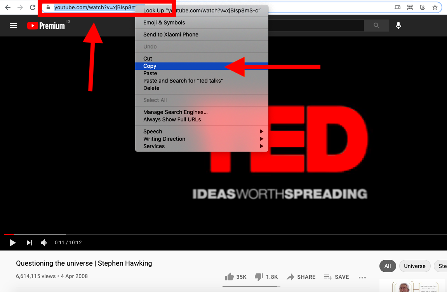
Task: Mute the video volume
Action: (x=43, y=243)
